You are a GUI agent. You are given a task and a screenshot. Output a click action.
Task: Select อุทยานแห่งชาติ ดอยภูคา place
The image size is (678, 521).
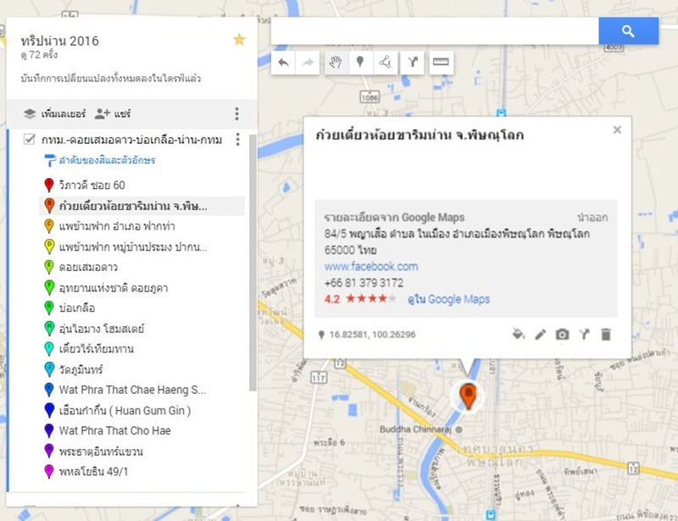[114, 288]
